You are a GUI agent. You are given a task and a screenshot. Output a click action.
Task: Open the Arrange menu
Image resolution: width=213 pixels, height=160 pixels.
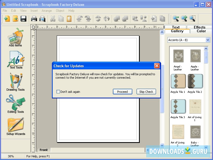pyautogui.click(x=47, y=11)
